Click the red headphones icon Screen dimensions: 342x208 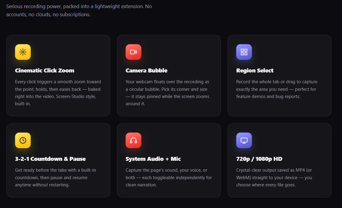pyautogui.click(x=133, y=140)
